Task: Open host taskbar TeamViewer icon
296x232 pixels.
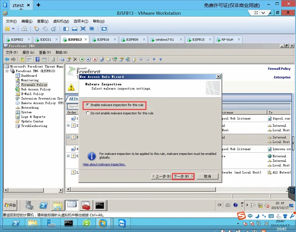Action: coord(122,224)
